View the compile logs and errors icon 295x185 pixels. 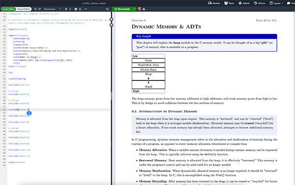[140, 9]
